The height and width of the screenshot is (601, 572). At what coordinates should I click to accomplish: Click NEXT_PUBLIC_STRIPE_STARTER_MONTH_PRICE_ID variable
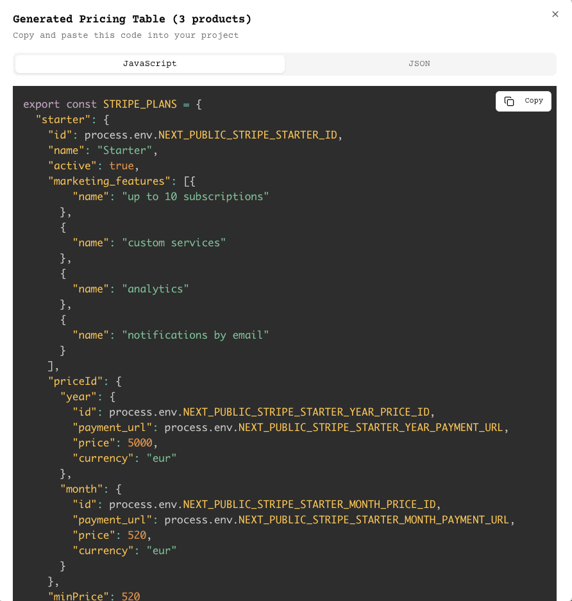coord(309,504)
